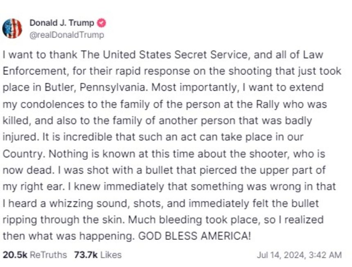Open the Jul 14, 2024 timestamp
This screenshot has height=267, width=352.
pyautogui.click(x=281, y=255)
